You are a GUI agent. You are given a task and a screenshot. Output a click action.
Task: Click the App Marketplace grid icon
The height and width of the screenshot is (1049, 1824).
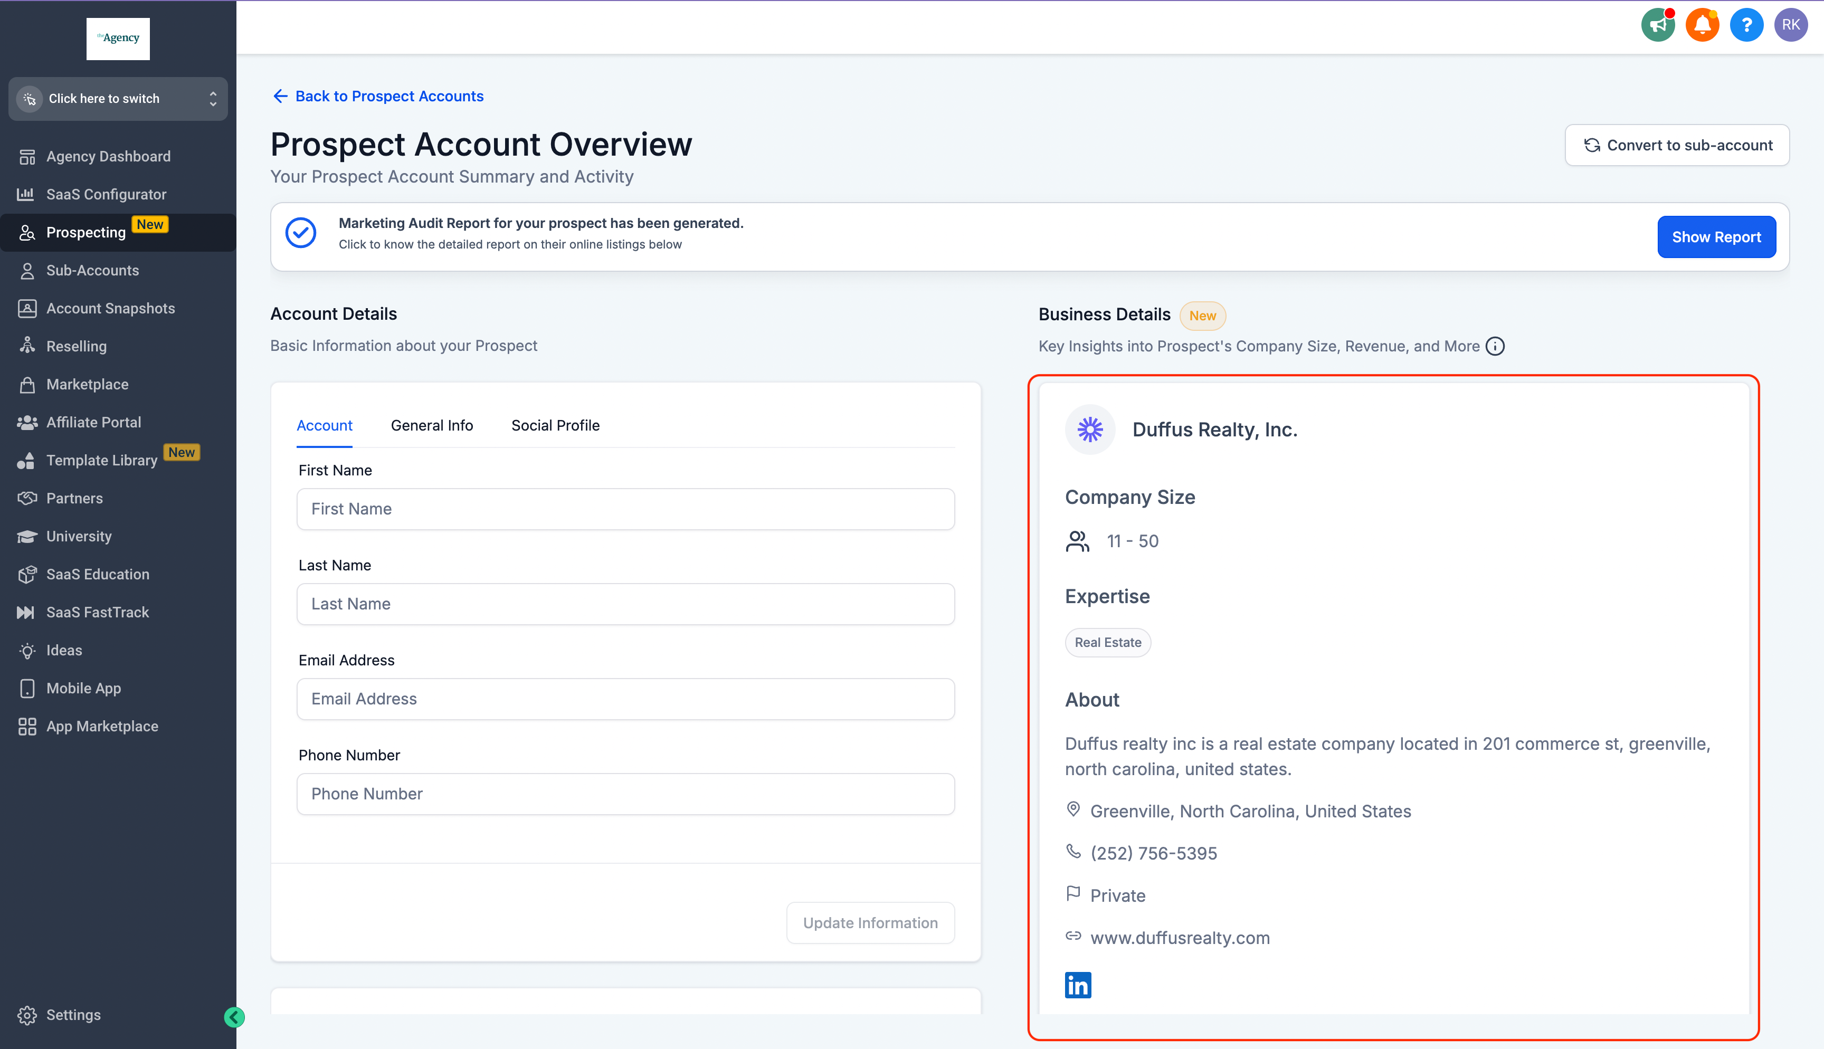[27, 726]
